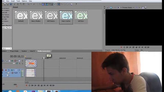Click the Cut scissors icon
This screenshot has height=92, width=164.
(18, 4)
